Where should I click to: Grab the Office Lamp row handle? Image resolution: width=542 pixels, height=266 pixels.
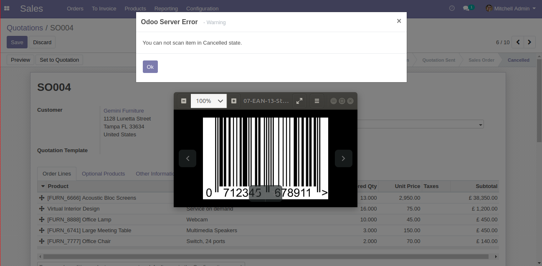point(42,220)
